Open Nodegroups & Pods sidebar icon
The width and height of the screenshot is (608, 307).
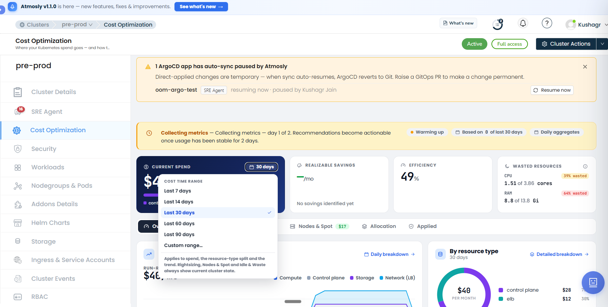point(18,186)
